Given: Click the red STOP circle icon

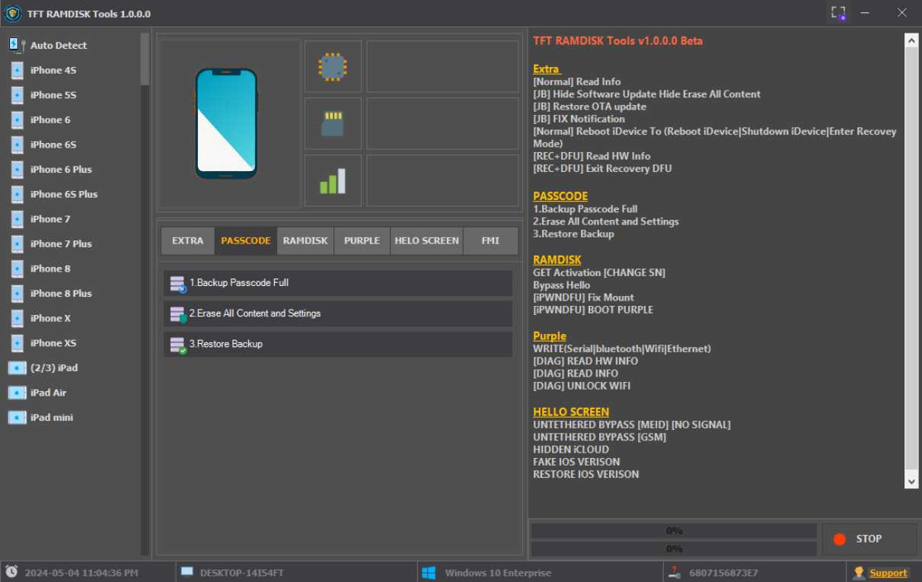Looking at the screenshot, I should click(839, 539).
